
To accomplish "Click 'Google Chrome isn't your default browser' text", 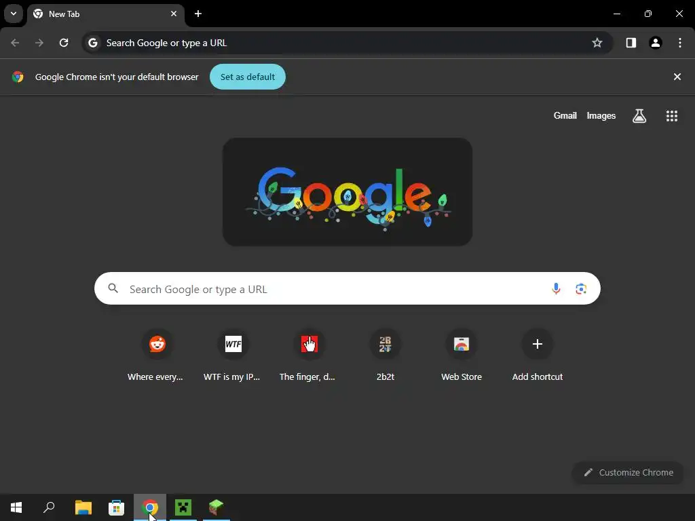I will 117,77.
